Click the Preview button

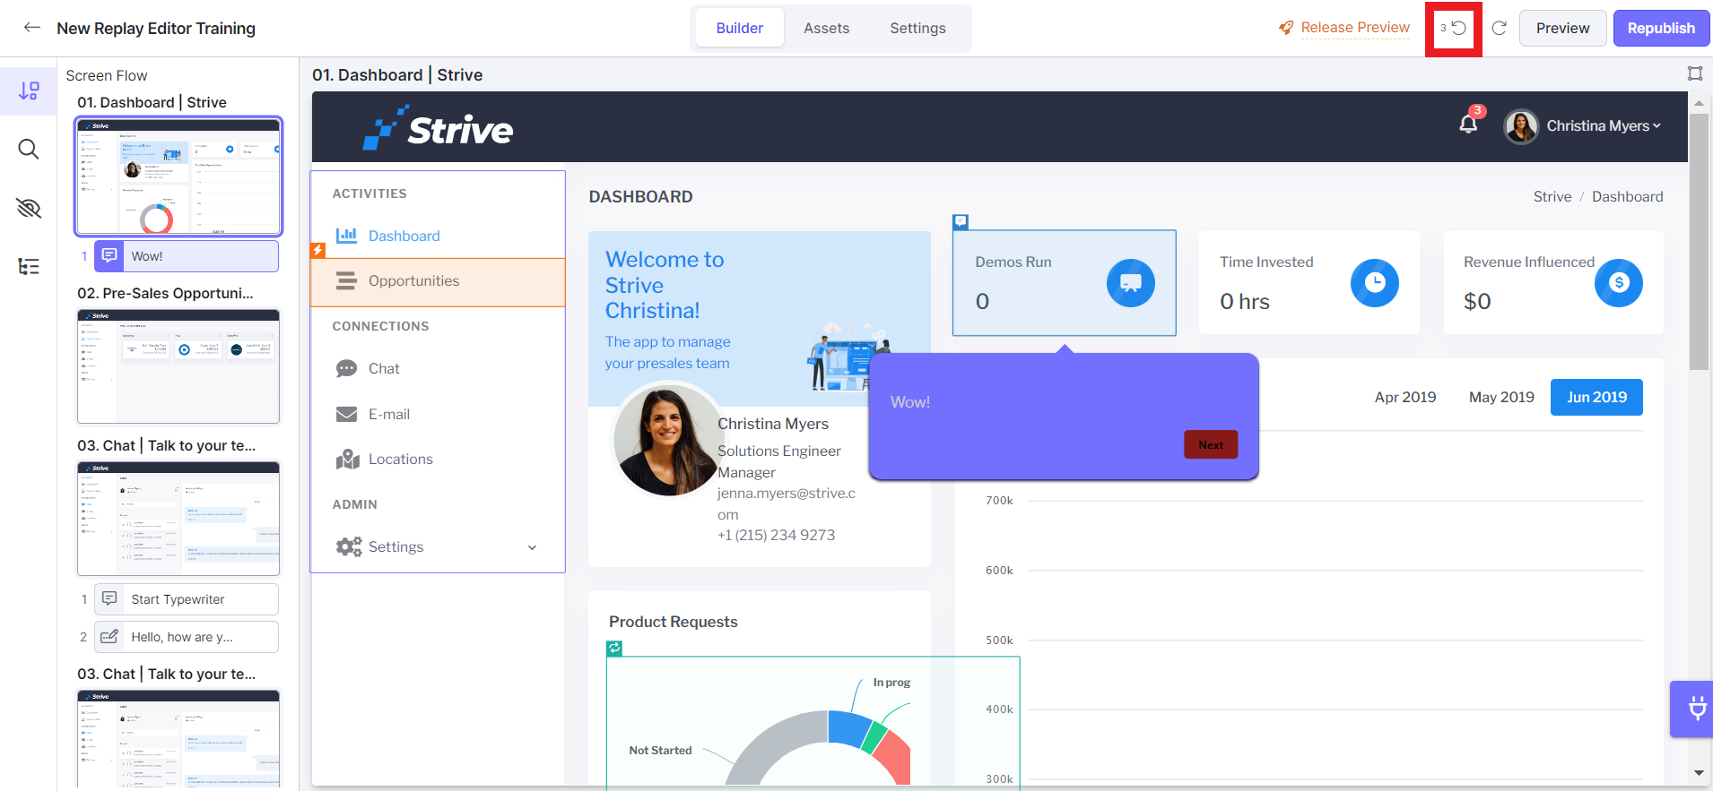coord(1562,28)
